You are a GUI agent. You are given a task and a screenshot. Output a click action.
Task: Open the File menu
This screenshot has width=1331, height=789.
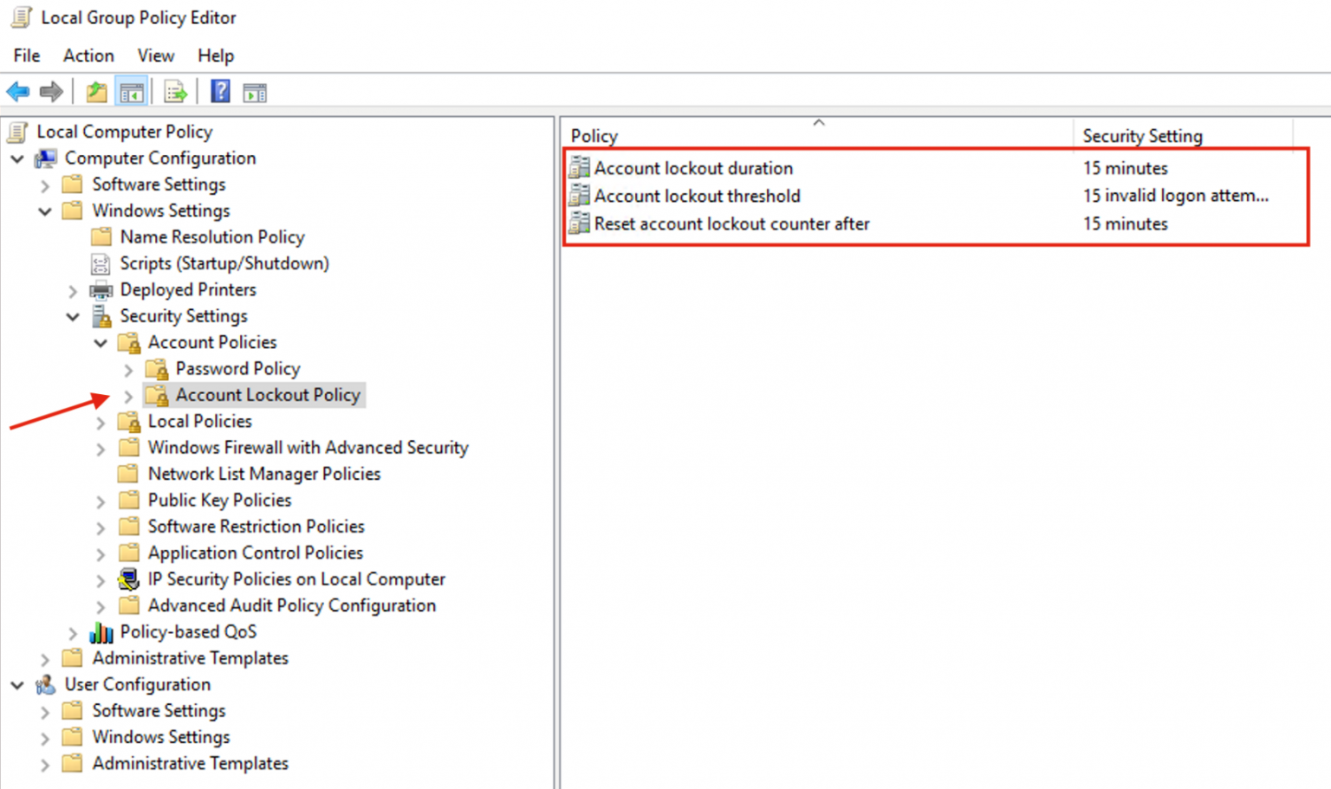point(26,55)
